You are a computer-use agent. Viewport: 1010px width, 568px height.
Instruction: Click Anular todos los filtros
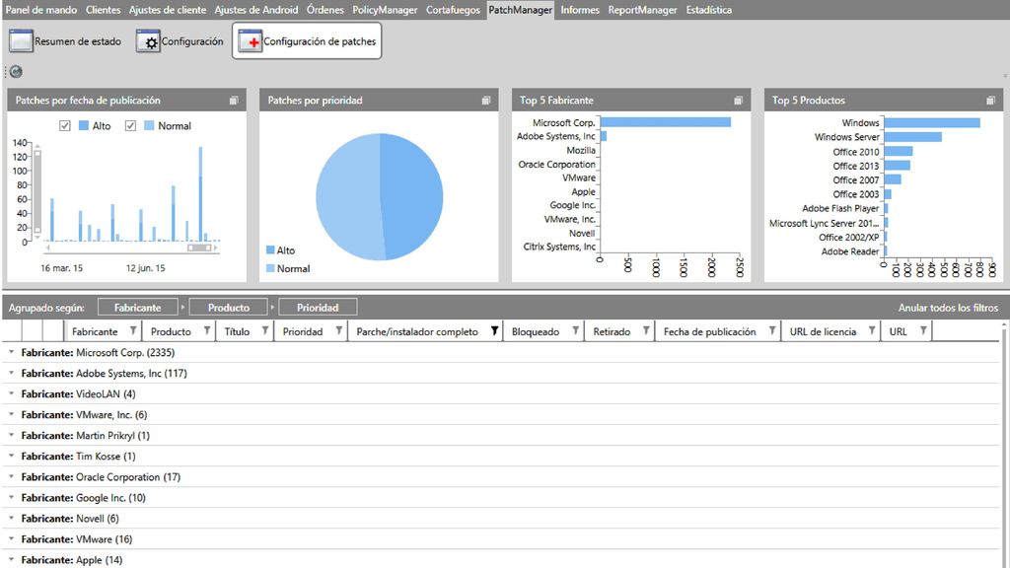point(948,308)
